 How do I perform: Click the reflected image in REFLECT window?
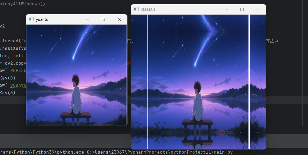tap(198, 82)
